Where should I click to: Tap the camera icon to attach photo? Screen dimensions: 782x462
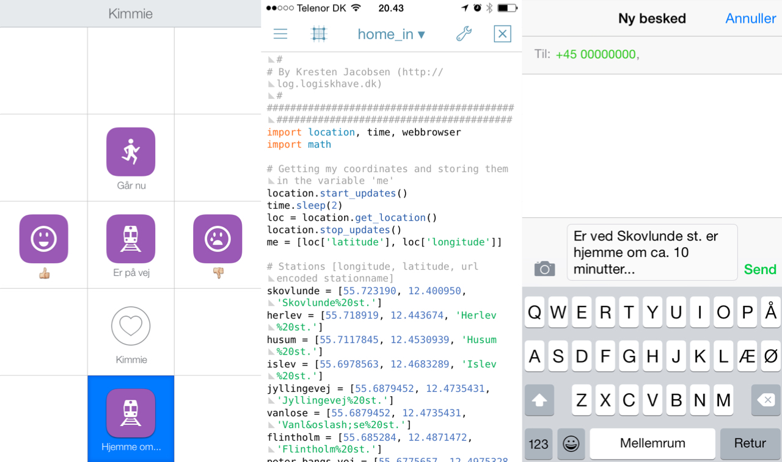pos(544,269)
